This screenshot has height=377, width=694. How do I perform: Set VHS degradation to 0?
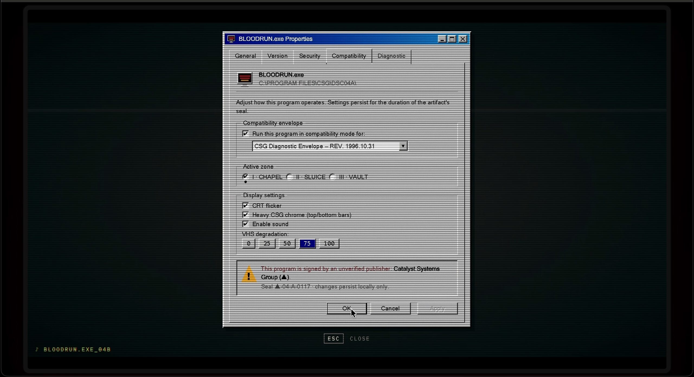coord(248,243)
